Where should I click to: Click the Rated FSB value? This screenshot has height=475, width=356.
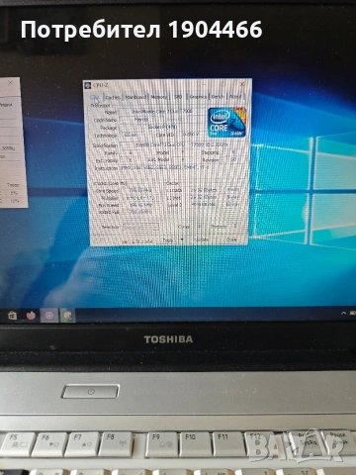coord(140,212)
